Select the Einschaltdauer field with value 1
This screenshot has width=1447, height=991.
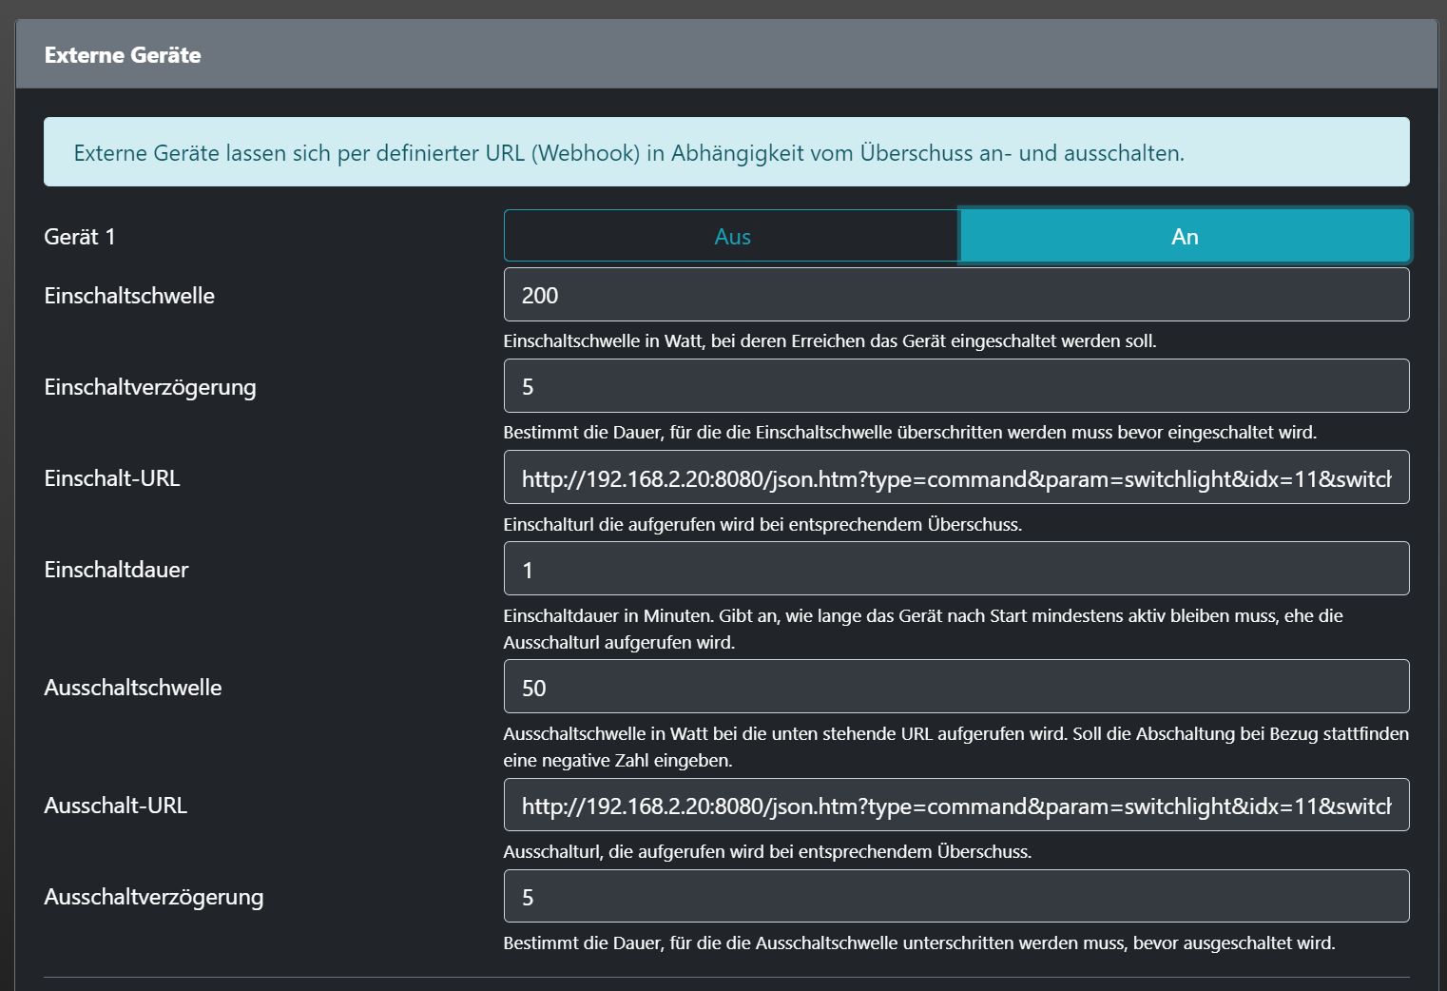tap(955, 569)
